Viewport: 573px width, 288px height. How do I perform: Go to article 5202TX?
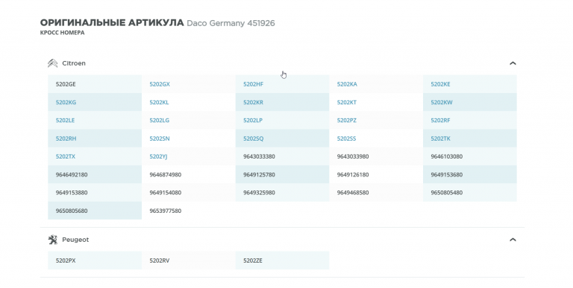pyautogui.click(x=66, y=156)
